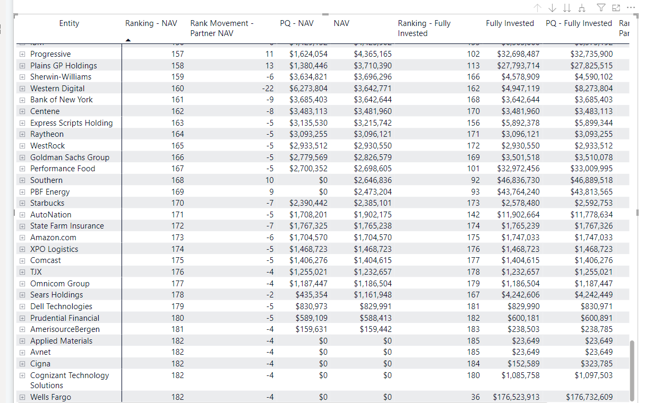The height and width of the screenshot is (403, 645).
Task: Expand the XPO Logistics row
Action: tap(22, 249)
